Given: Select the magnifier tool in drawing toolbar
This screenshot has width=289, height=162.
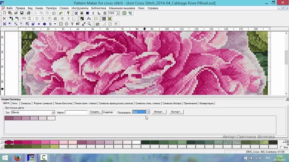Looking at the screenshot, I should [x=89, y=24].
